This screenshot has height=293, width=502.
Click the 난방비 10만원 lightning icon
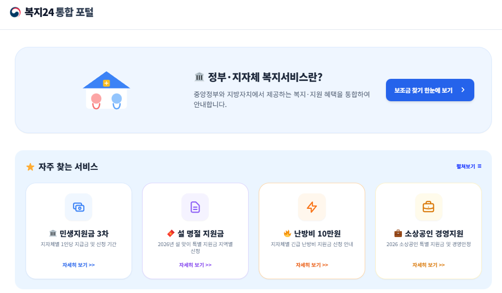click(x=312, y=207)
